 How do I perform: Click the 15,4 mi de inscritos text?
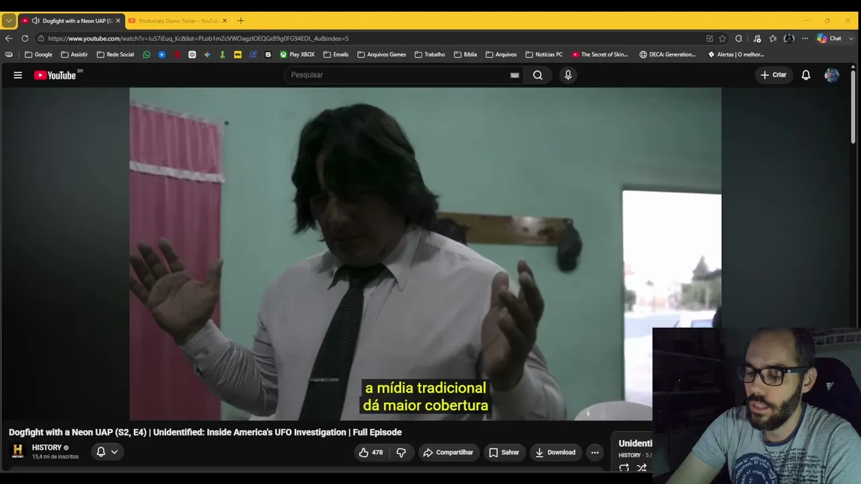[x=55, y=457]
